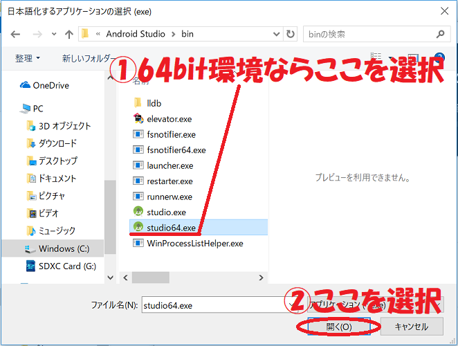Viewport: 458px width, 346px height.
Task: Click Android Studio in the address path
Action: (x=136, y=34)
